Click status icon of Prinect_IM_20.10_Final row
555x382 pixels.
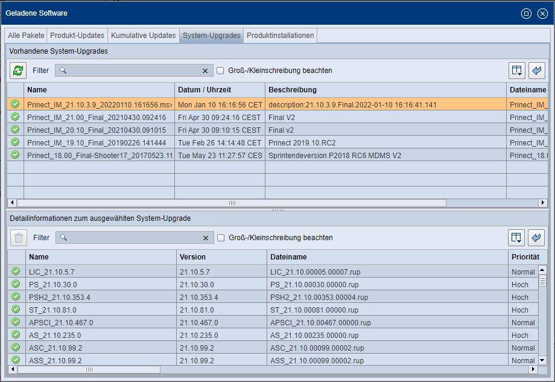pyautogui.click(x=15, y=130)
